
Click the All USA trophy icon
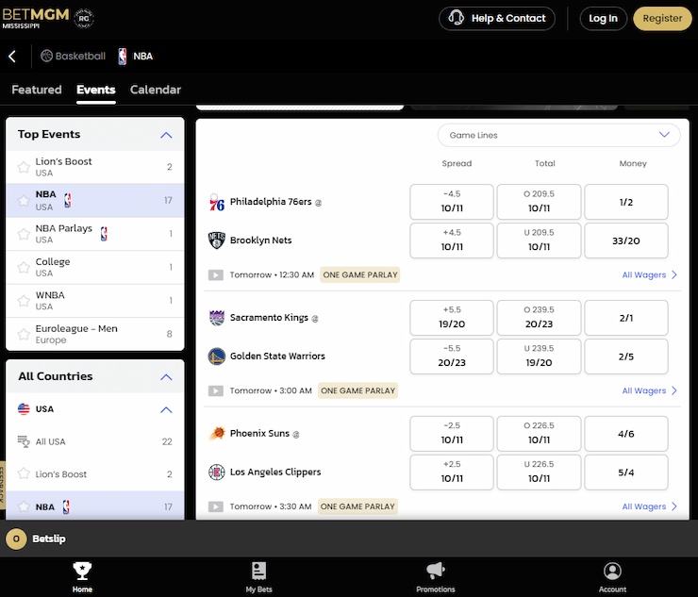tap(24, 441)
